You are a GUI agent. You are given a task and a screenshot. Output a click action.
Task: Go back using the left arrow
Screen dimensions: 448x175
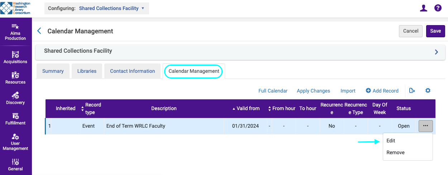pyautogui.click(x=39, y=31)
